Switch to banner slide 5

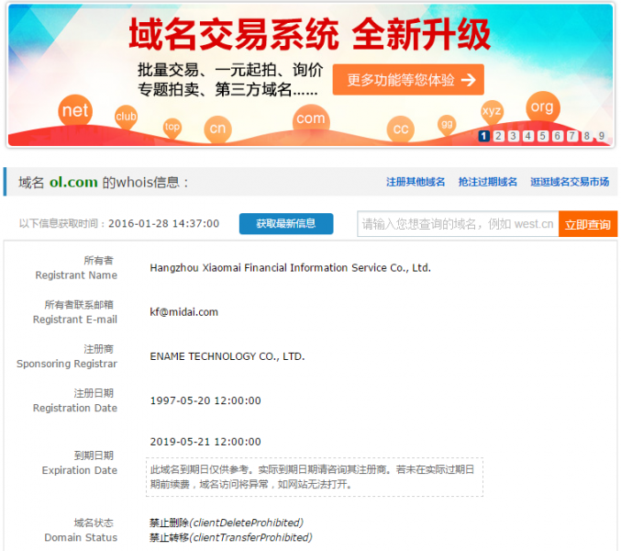[x=542, y=136]
